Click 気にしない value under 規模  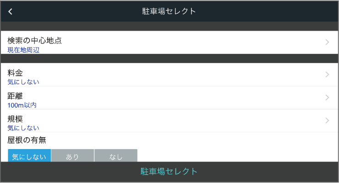pyautogui.click(x=23, y=128)
